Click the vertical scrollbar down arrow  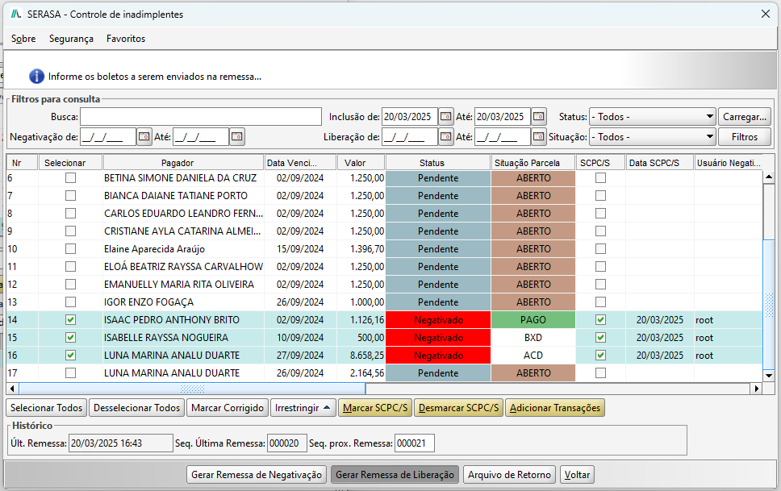point(769,376)
